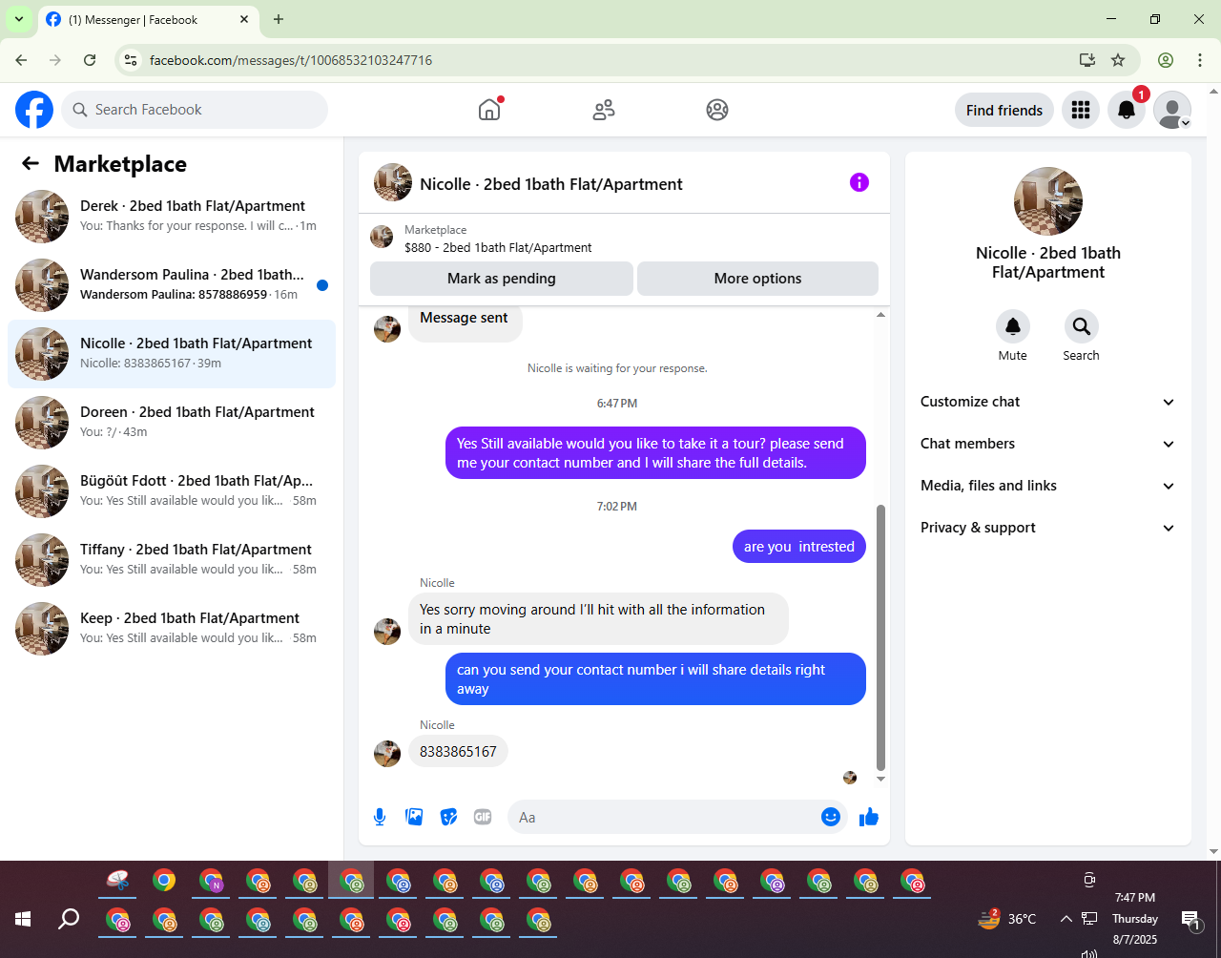Show hidden system tray icons
The width and height of the screenshot is (1221, 958).
1066,919
